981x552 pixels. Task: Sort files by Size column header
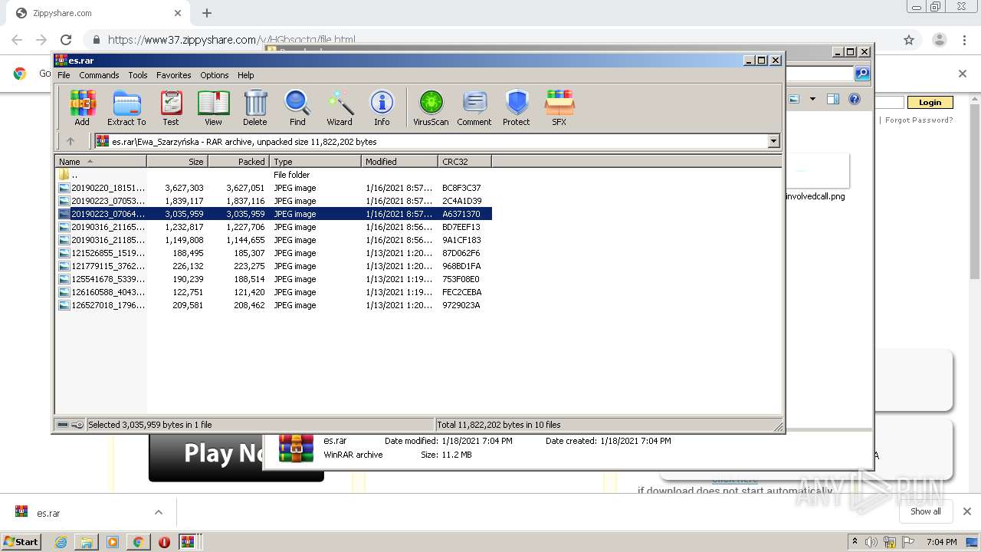tap(177, 161)
